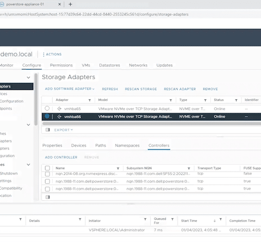Filter the Adapter column
This screenshot has width=261, height=242.
pos(90,100)
